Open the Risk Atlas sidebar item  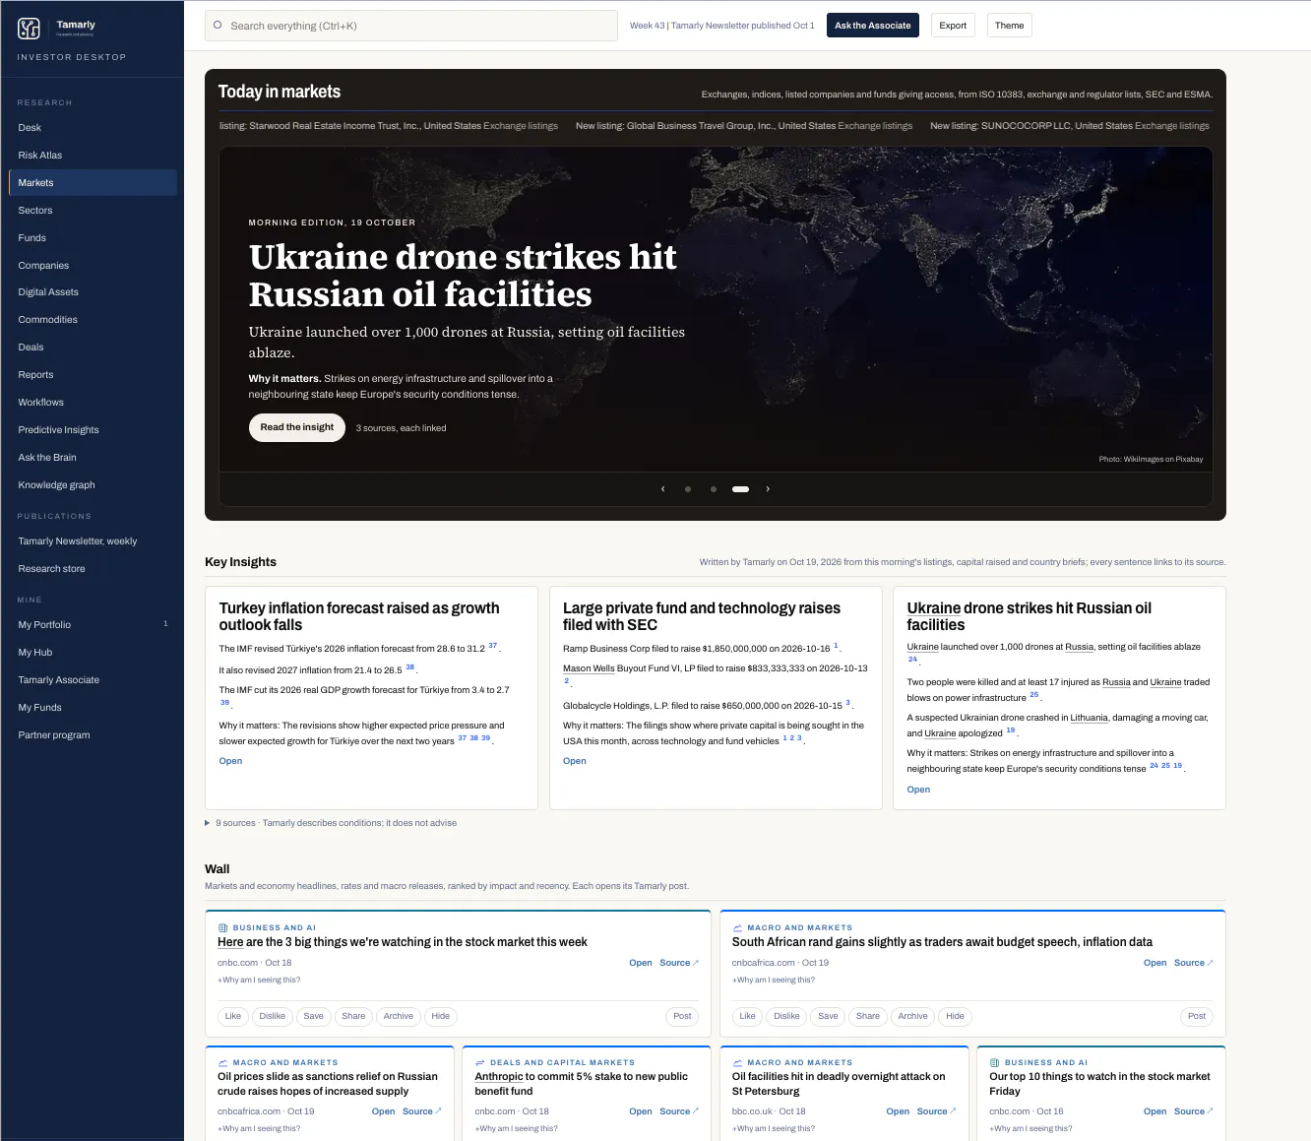pos(93,155)
